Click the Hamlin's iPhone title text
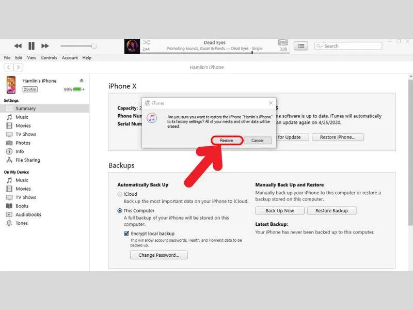The image size is (413, 310). point(207,67)
